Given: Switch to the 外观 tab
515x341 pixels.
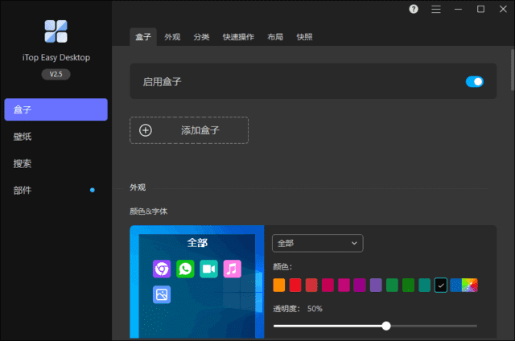Looking at the screenshot, I should pos(172,37).
